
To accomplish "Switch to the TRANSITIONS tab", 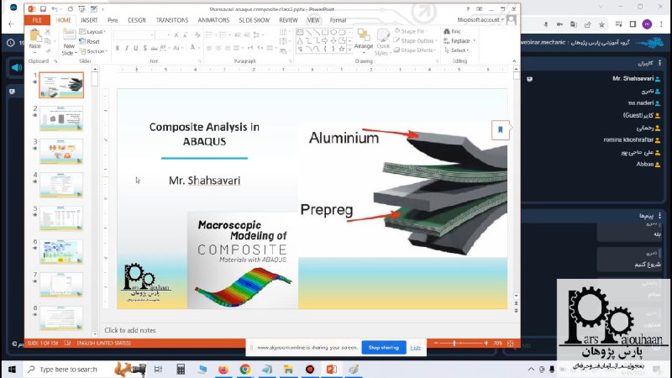I will click(x=172, y=20).
